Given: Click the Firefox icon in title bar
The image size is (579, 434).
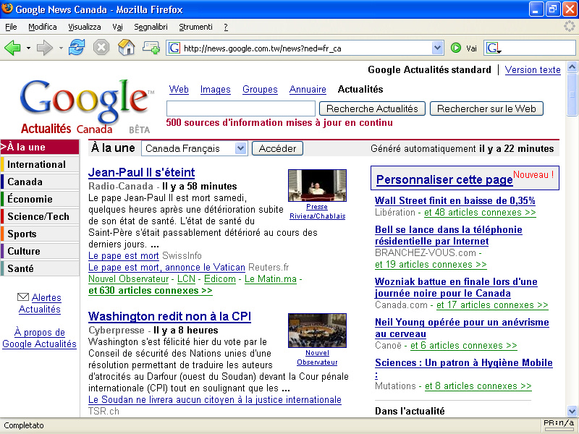Looking at the screenshot, I should tap(7, 9).
